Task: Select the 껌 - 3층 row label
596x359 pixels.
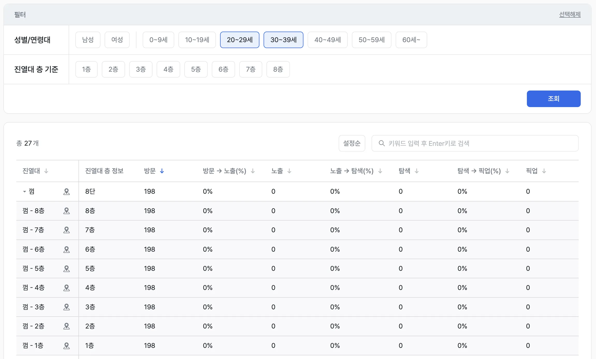Action: (x=33, y=307)
